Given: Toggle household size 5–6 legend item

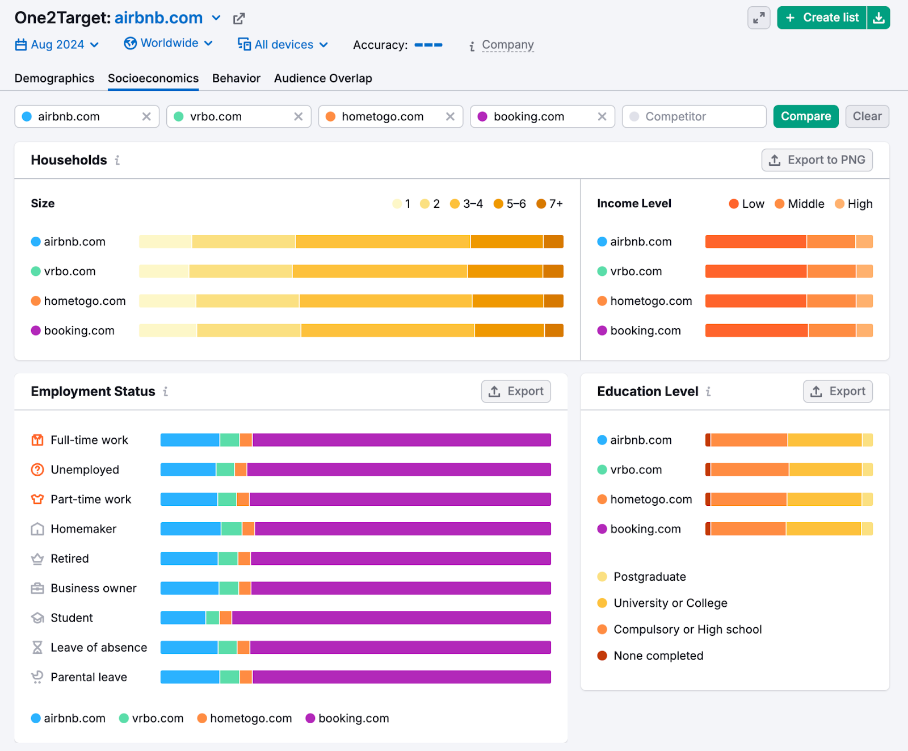Looking at the screenshot, I should (x=510, y=204).
